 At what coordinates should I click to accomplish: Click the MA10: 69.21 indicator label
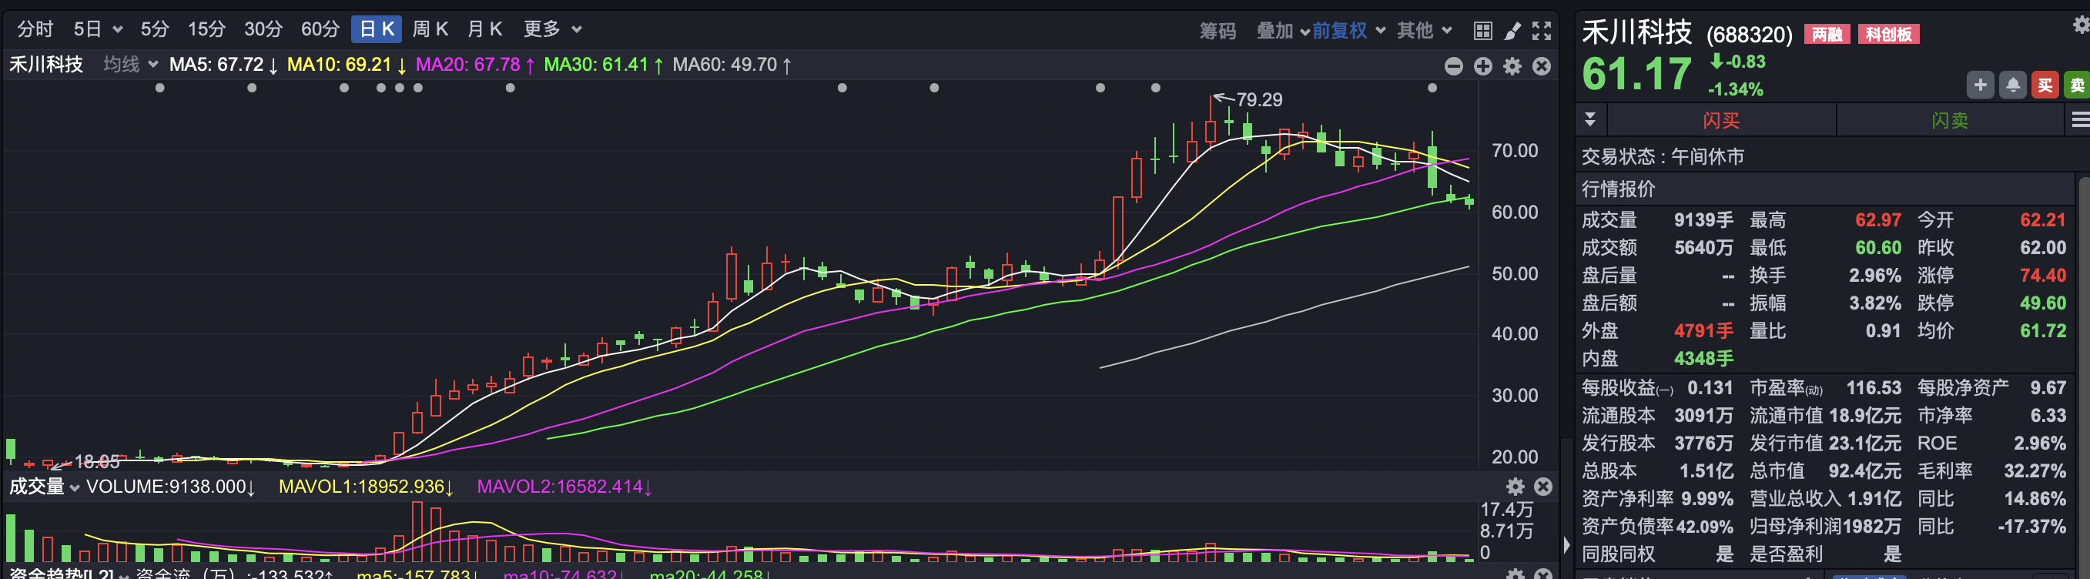pyautogui.click(x=347, y=65)
